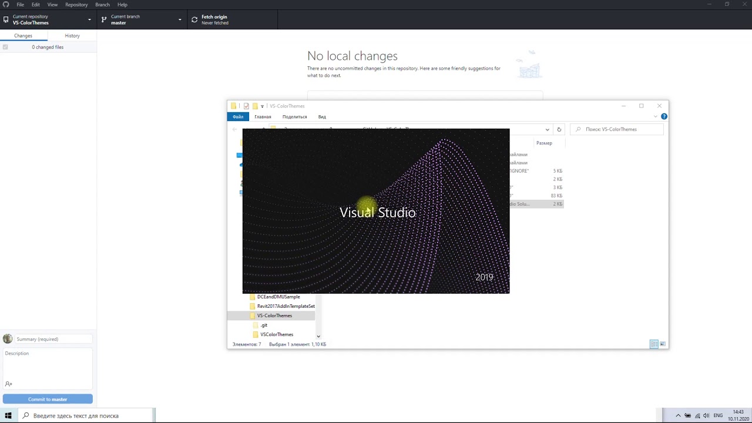752x423 pixels.
Task: Click the commit Summary input field
Action: 53,339
